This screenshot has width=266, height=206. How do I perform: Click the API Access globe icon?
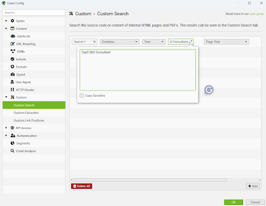12,128
